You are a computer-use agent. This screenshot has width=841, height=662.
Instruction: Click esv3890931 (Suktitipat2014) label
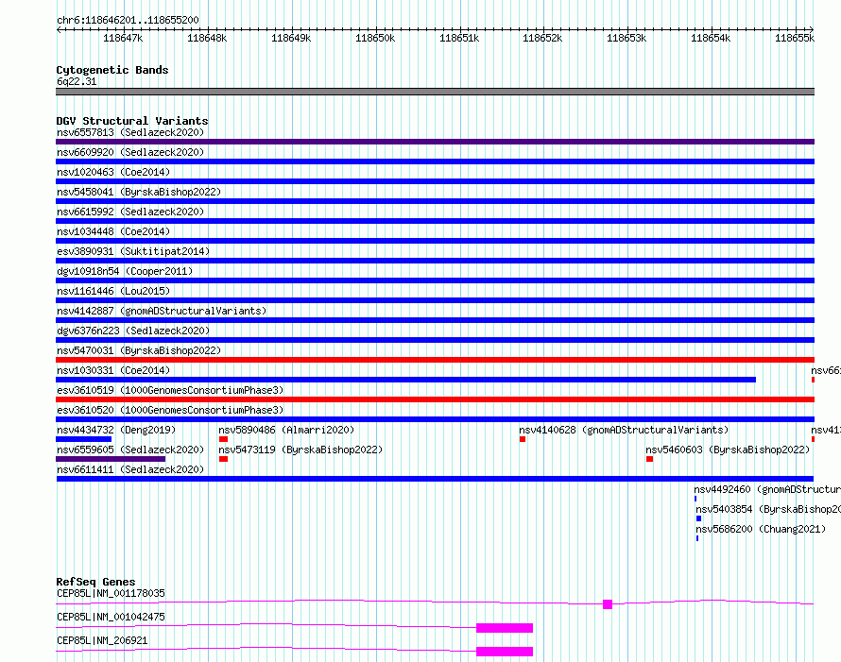coord(133,251)
